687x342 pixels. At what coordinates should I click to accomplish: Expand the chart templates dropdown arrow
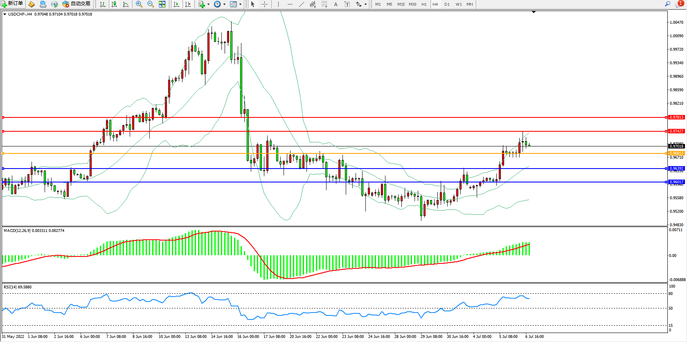point(240,4)
